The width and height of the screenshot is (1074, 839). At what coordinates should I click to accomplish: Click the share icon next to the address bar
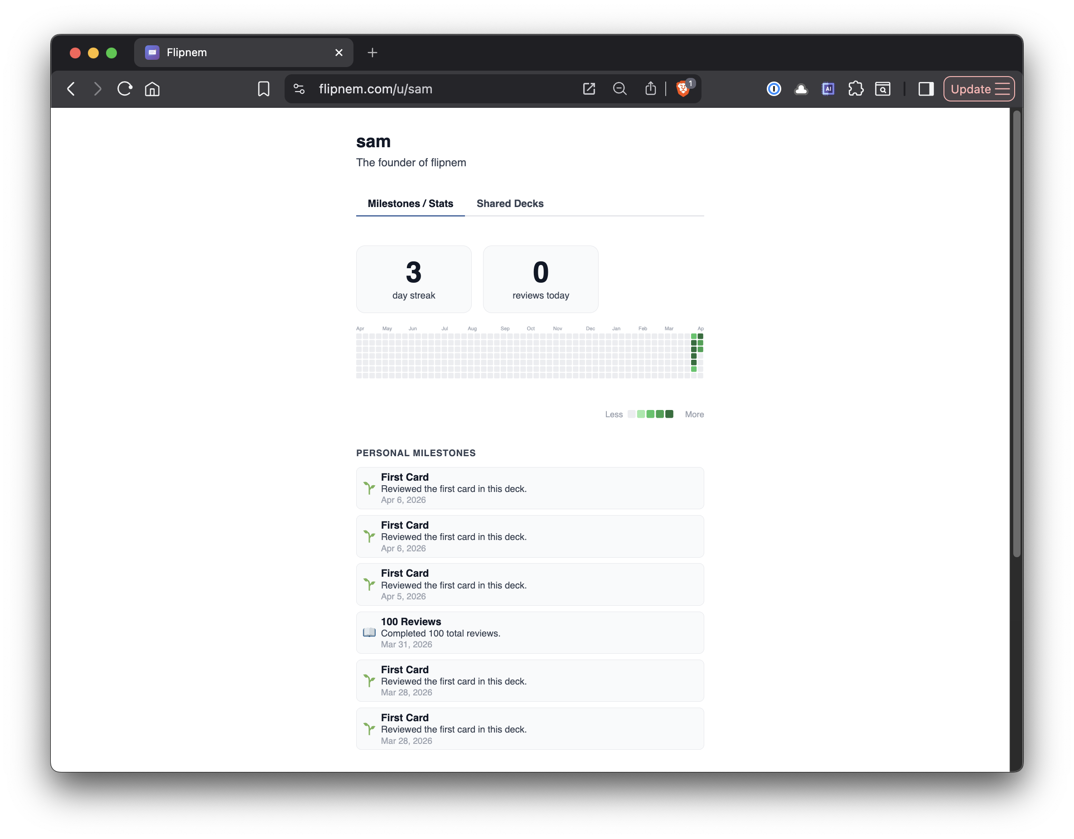pyautogui.click(x=650, y=89)
